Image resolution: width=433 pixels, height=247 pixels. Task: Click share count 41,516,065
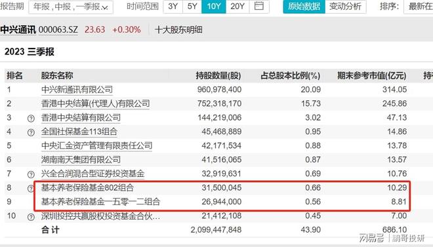(x=222, y=160)
